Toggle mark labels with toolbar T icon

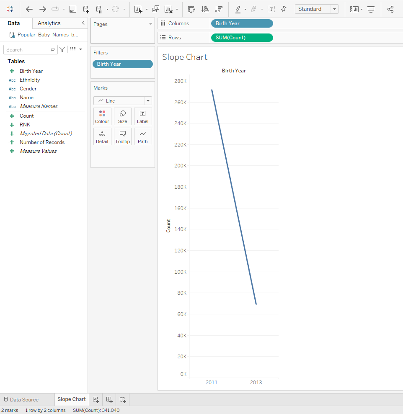click(x=271, y=9)
